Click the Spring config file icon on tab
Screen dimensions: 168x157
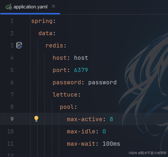coord(9,7)
